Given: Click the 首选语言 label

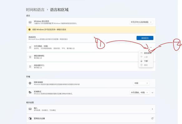Looking at the screenshot, I should point(32,37).
